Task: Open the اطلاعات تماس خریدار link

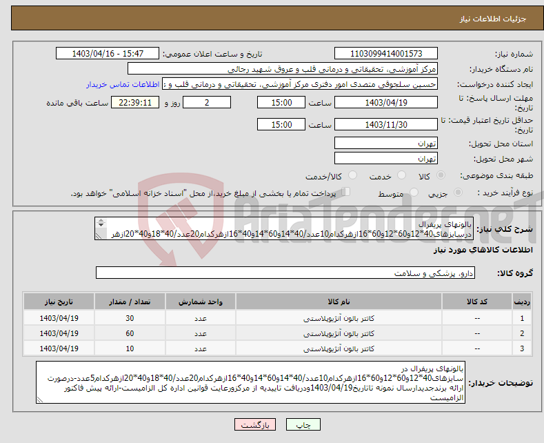Action: coord(123,84)
